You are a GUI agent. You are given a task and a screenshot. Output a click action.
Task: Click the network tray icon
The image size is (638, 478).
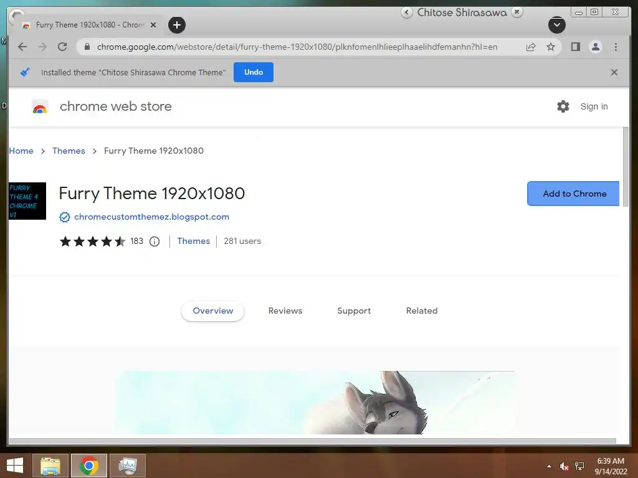click(x=579, y=466)
